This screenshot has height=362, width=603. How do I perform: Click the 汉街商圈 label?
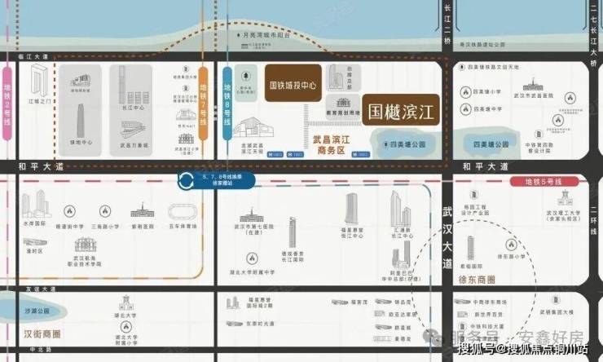coord(42,334)
